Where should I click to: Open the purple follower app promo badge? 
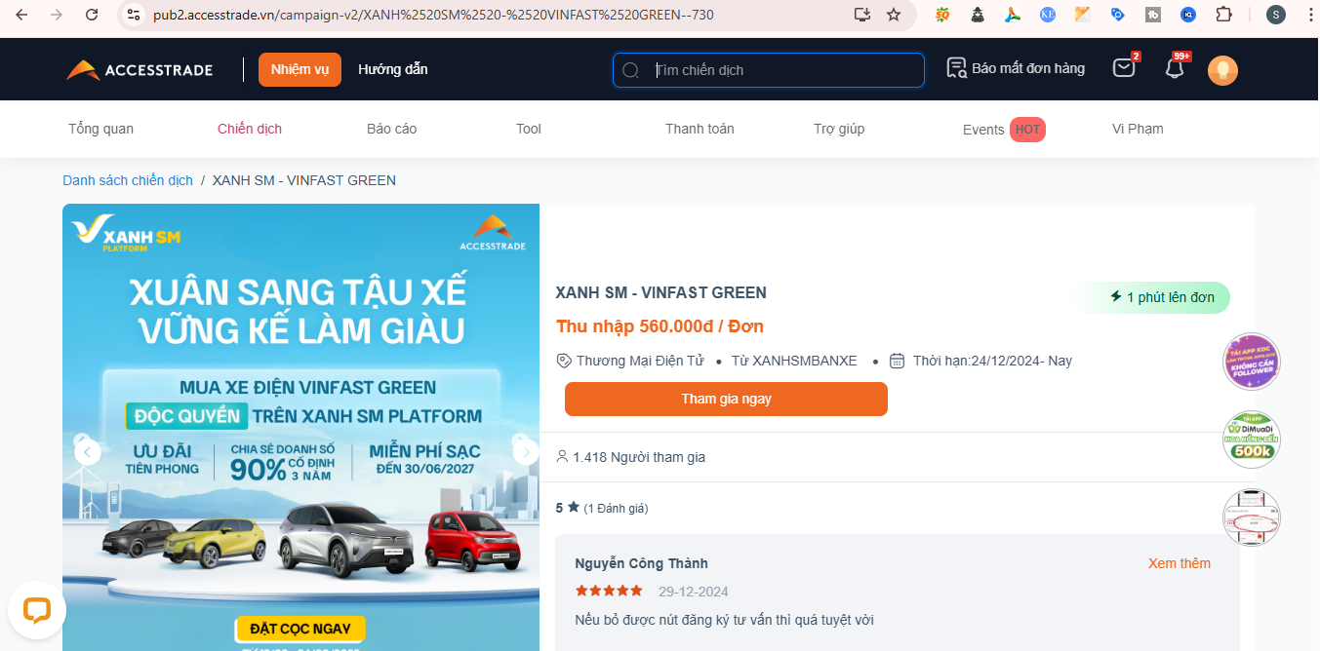click(x=1252, y=362)
